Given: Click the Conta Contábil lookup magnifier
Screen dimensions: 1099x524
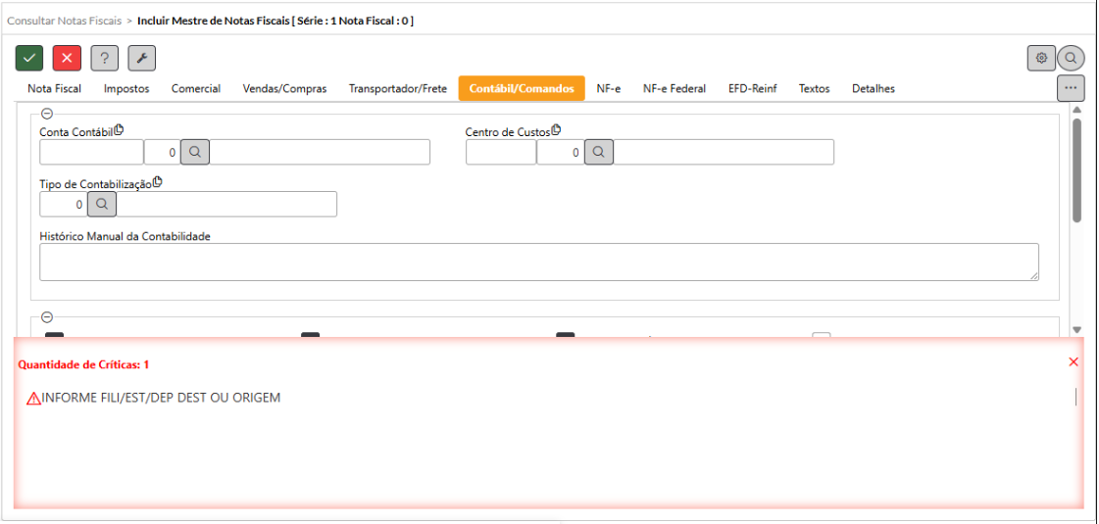Looking at the screenshot, I should 195,152.
